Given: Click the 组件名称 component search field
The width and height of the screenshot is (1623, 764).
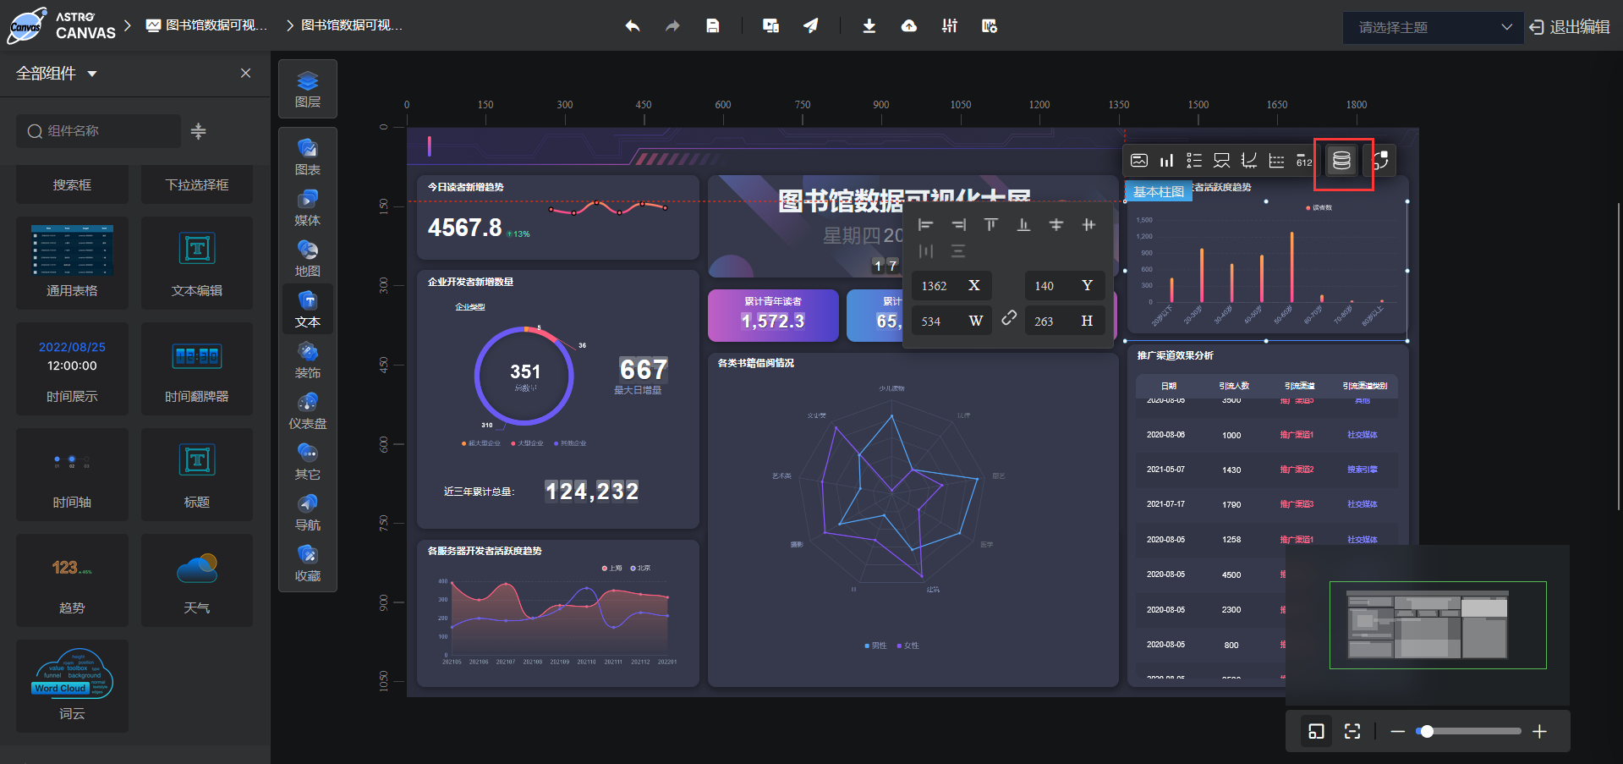Looking at the screenshot, I should (x=98, y=131).
